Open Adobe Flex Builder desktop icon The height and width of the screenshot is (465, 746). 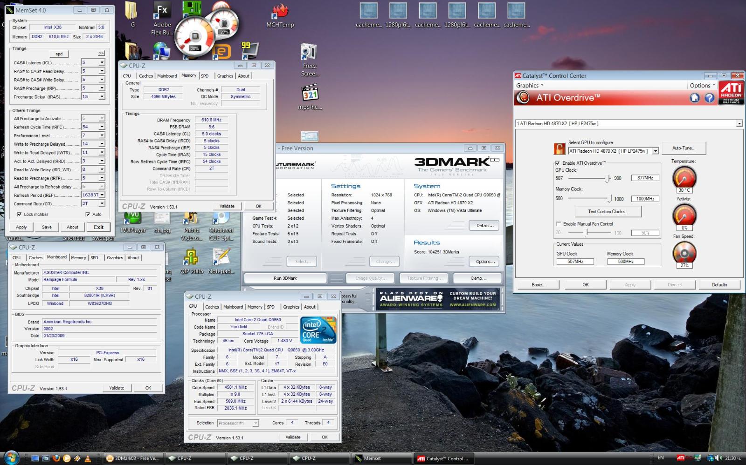tap(162, 19)
